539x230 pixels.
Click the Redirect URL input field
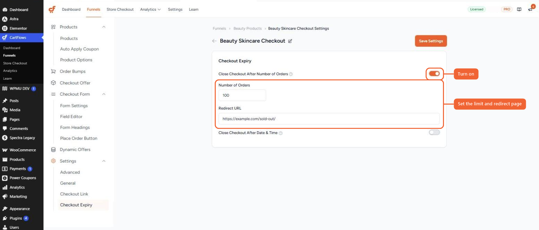click(x=329, y=119)
